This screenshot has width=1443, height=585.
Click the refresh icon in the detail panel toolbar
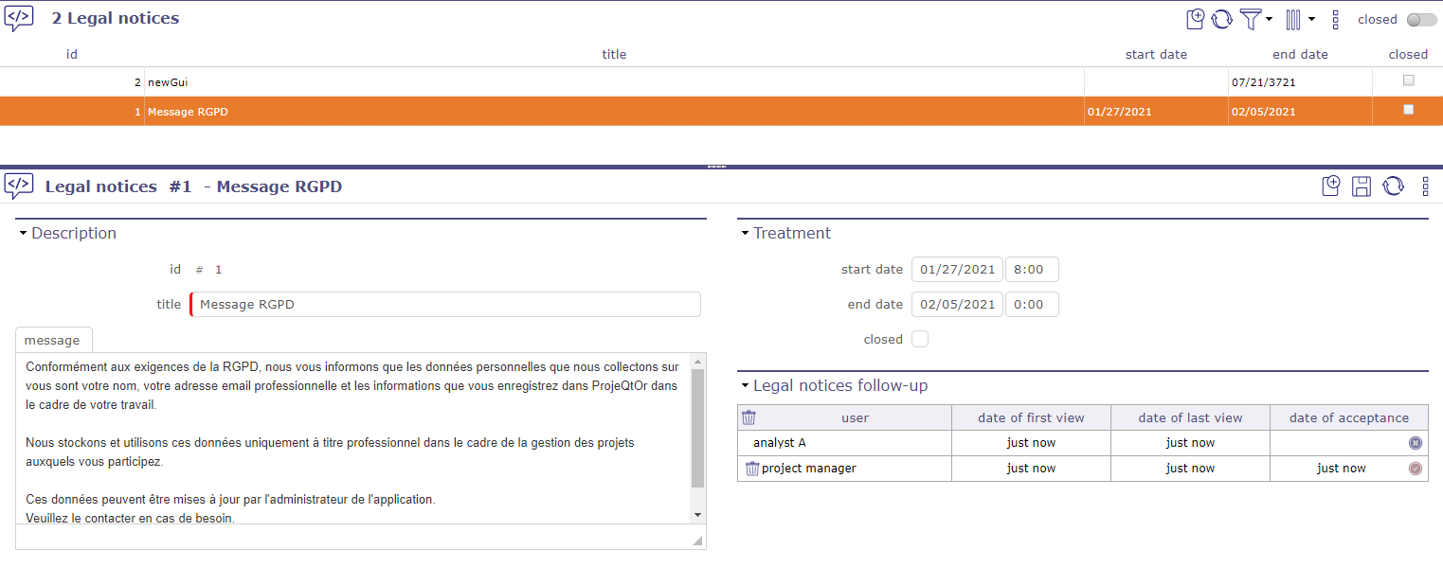click(1393, 186)
